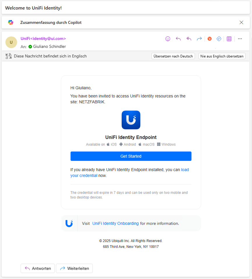This screenshot has width=252, height=279.
Task: Click Nie aus Englisch übersetzen button
Action: (222, 56)
